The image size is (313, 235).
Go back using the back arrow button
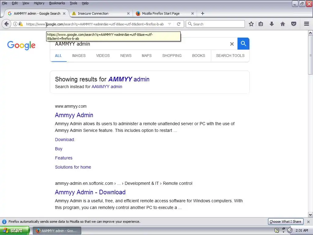coord(6,24)
